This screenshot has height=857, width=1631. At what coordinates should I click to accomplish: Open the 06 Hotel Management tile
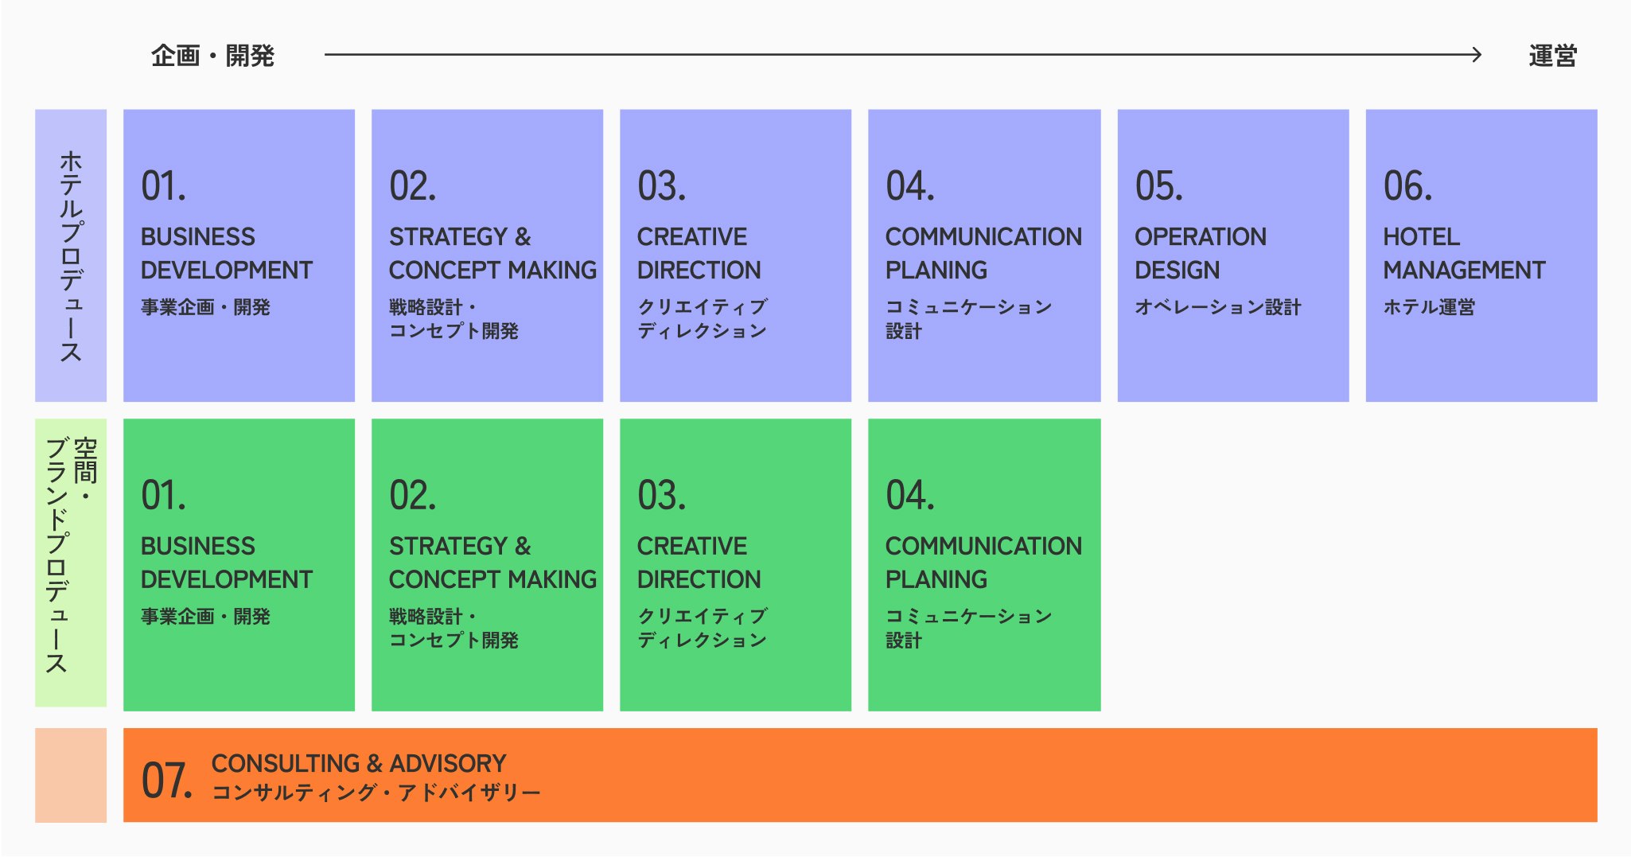(1481, 255)
